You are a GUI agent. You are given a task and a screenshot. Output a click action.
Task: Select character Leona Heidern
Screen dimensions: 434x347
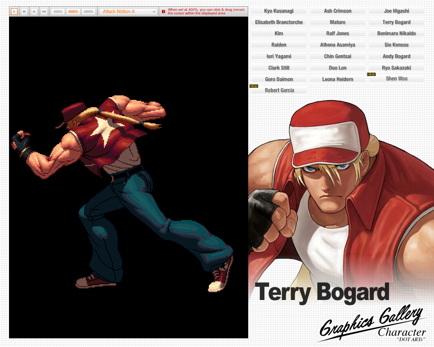(x=337, y=79)
